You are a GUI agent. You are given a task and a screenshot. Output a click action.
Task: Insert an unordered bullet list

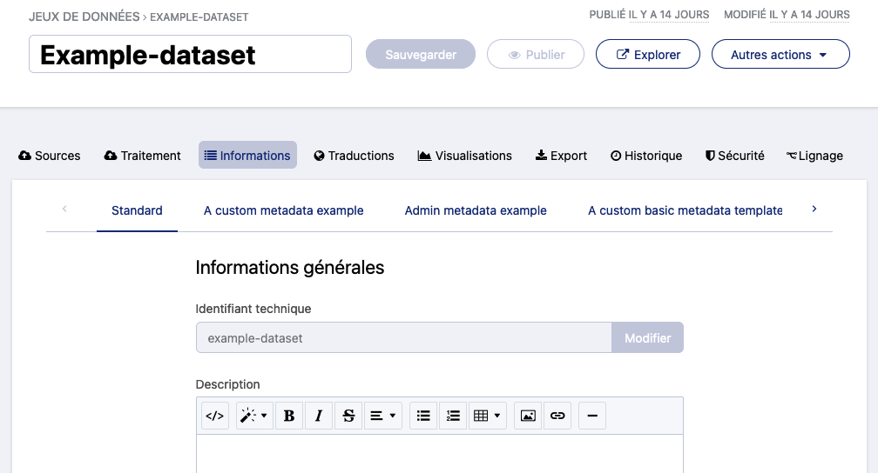[423, 416]
